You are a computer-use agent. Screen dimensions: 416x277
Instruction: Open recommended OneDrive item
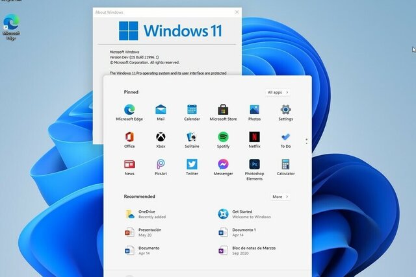146,214
